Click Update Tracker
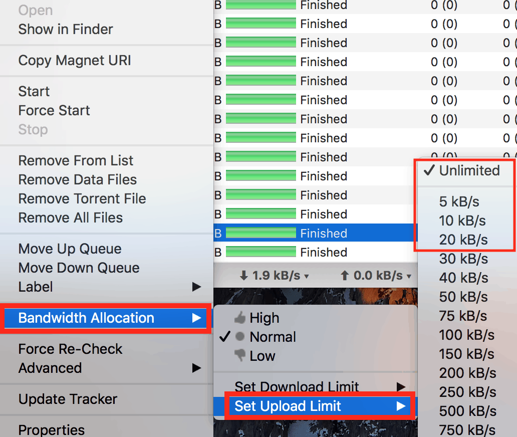517x437 pixels. point(68,399)
